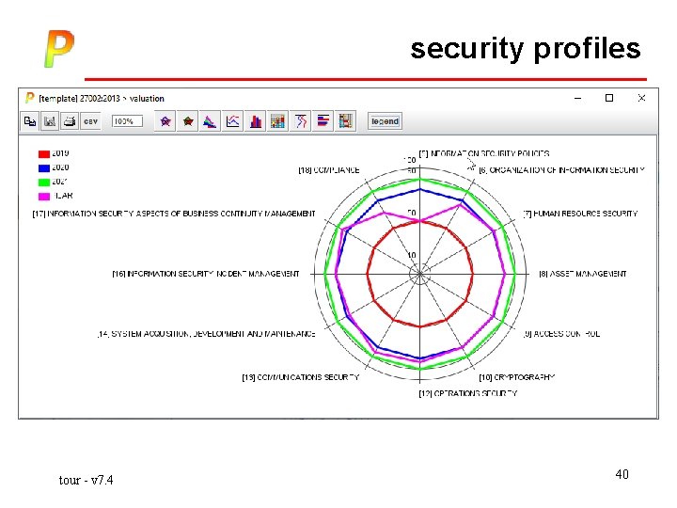This screenshot has height=508, width=677.
Task: Switch to the area chart icon
Action: (x=210, y=121)
